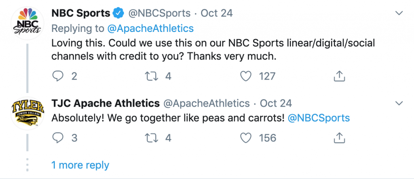Open @NBCSports mention in the reply text
The width and height of the screenshot is (414, 179).
(319, 118)
